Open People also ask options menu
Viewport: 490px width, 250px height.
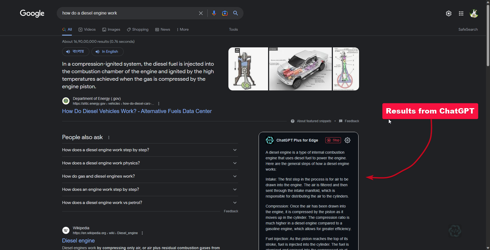[x=109, y=138]
